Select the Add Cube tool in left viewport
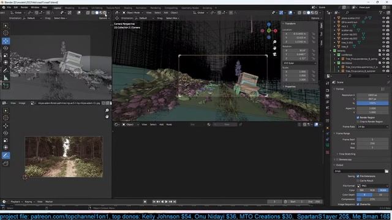This screenshot has width=392, height=220. pyautogui.click(x=6, y=86)
